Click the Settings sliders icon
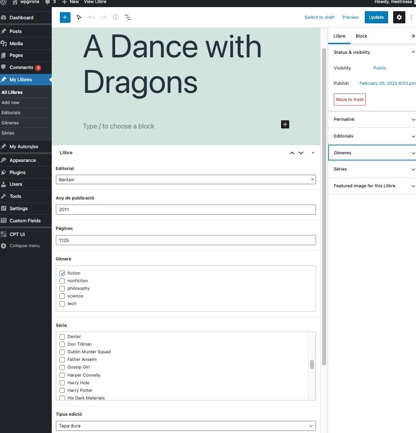 [4, 208]
